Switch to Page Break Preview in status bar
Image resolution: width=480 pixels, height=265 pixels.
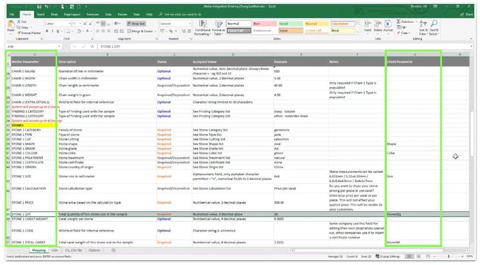[x=428, y=257]
